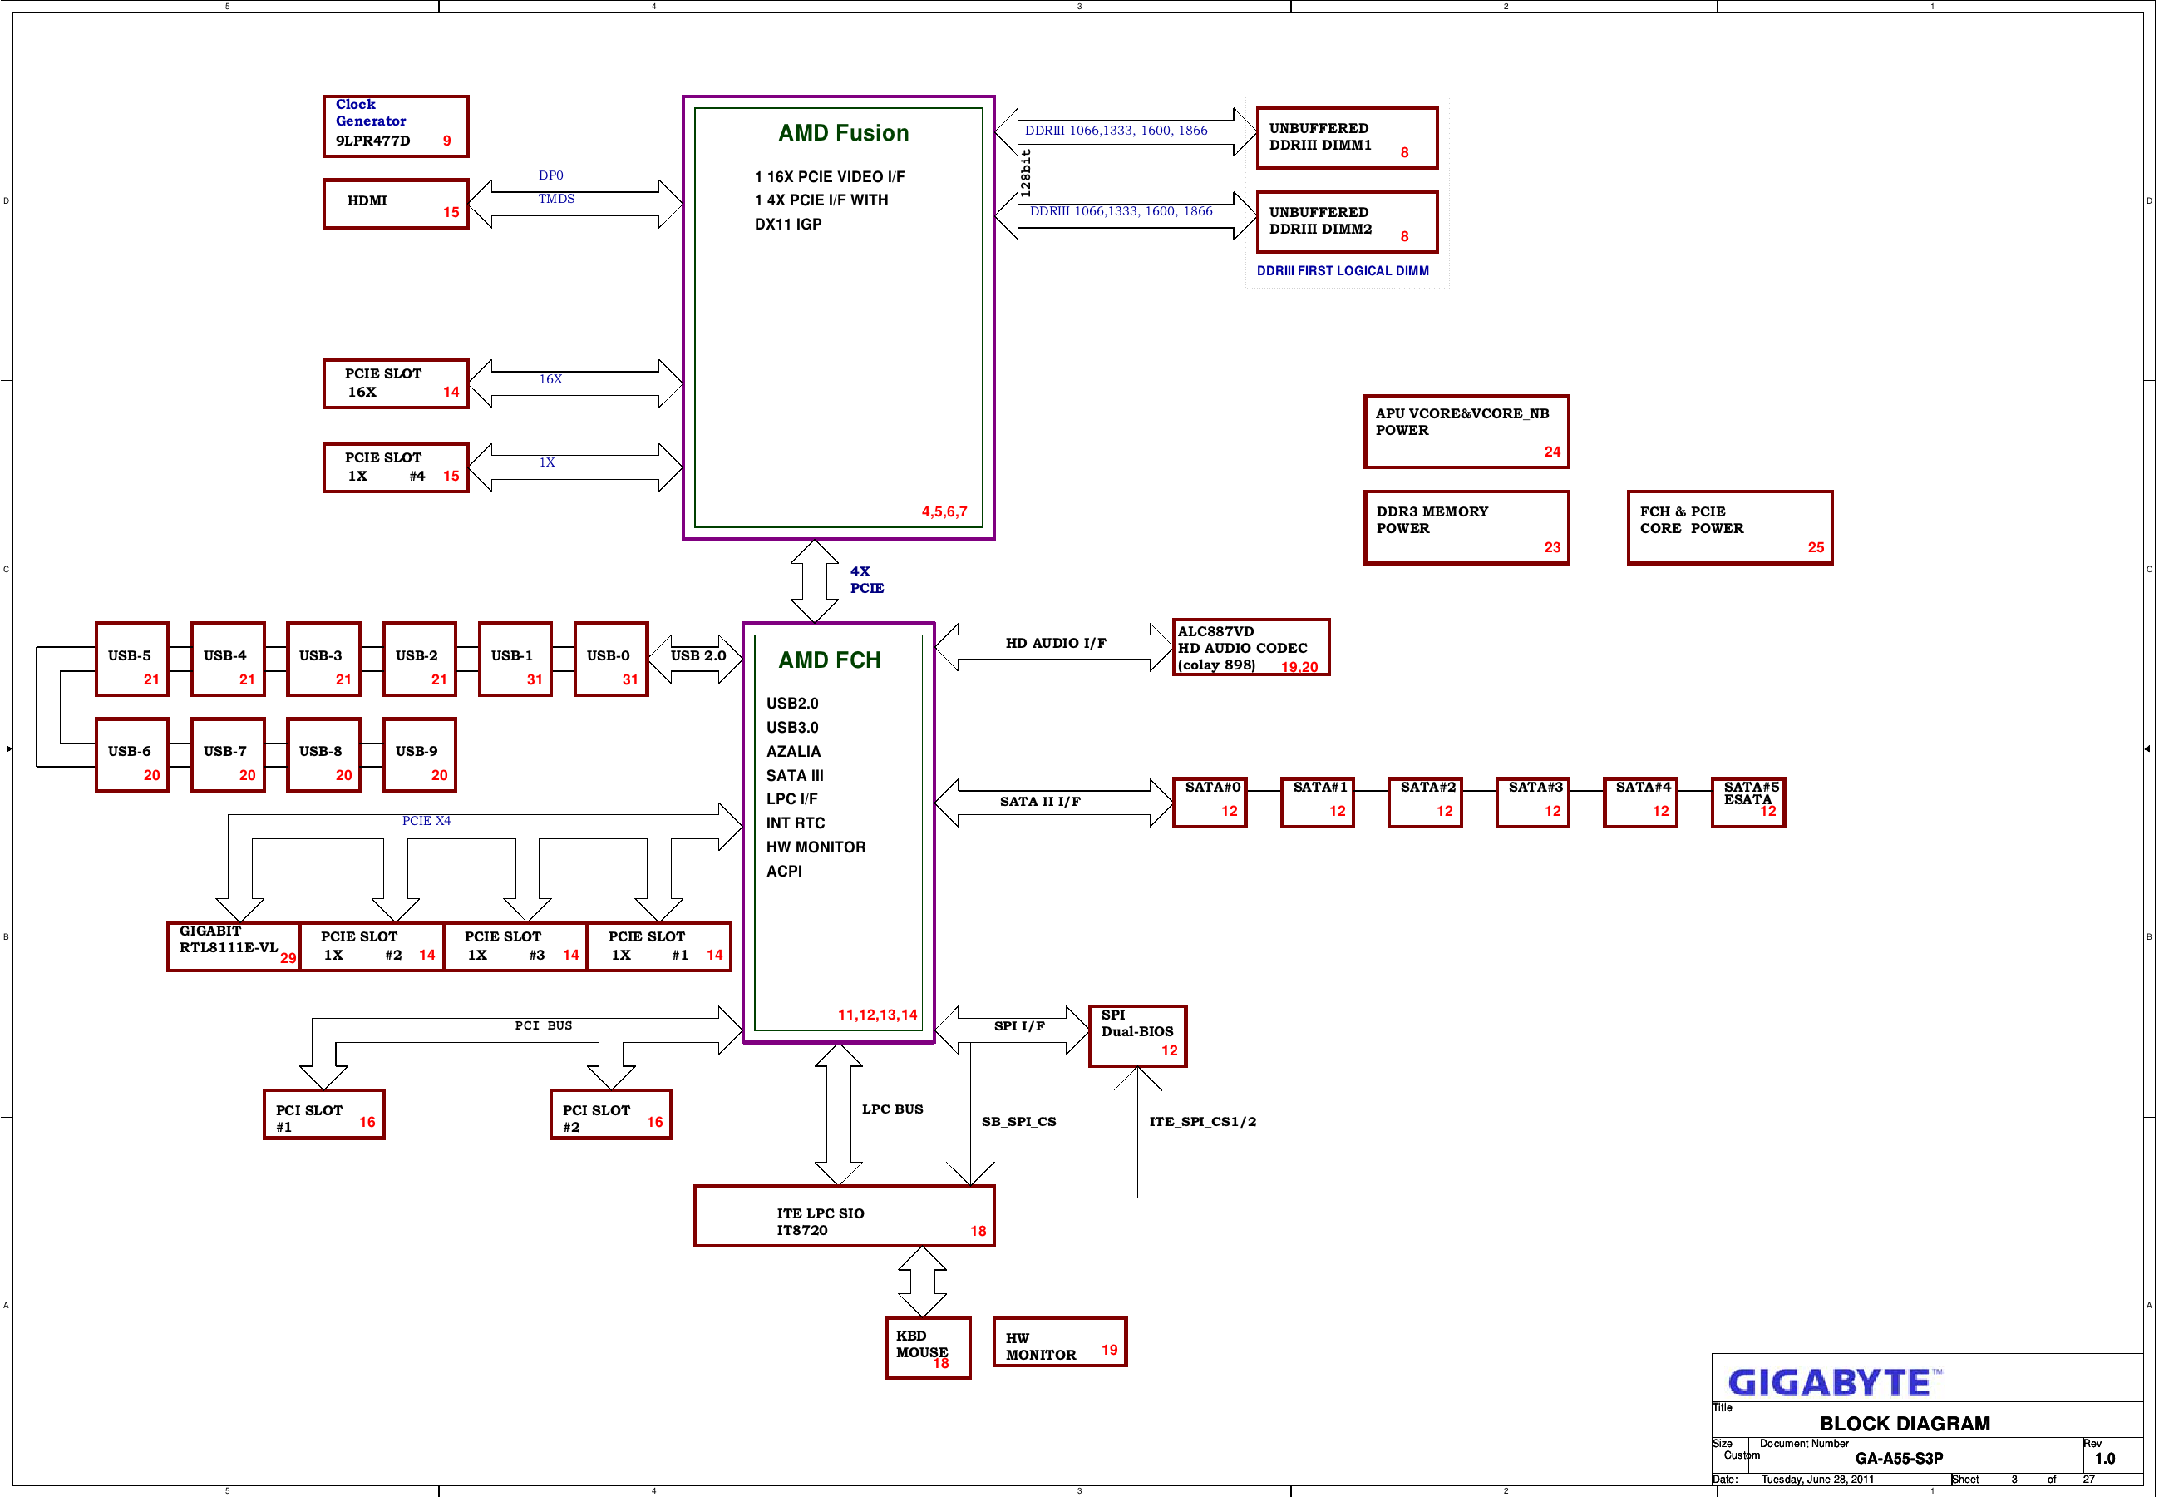The image size is (2159, 1497).
Task: Click the KBD MOUSE block
Action: point(928,1348)
